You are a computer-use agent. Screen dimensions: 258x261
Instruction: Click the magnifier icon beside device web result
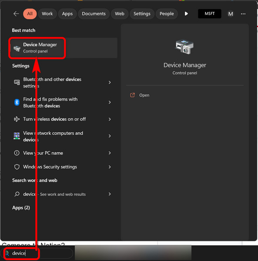tap(17, 194)
